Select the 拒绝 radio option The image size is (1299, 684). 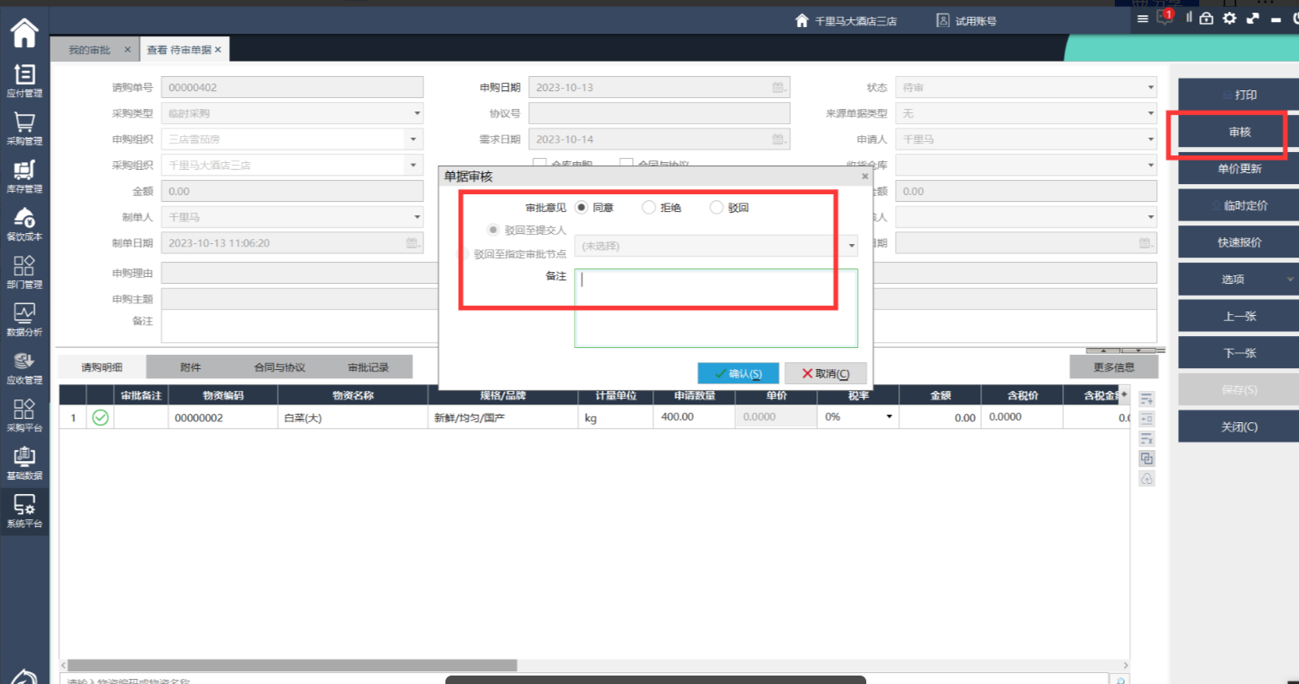(649, 208)
